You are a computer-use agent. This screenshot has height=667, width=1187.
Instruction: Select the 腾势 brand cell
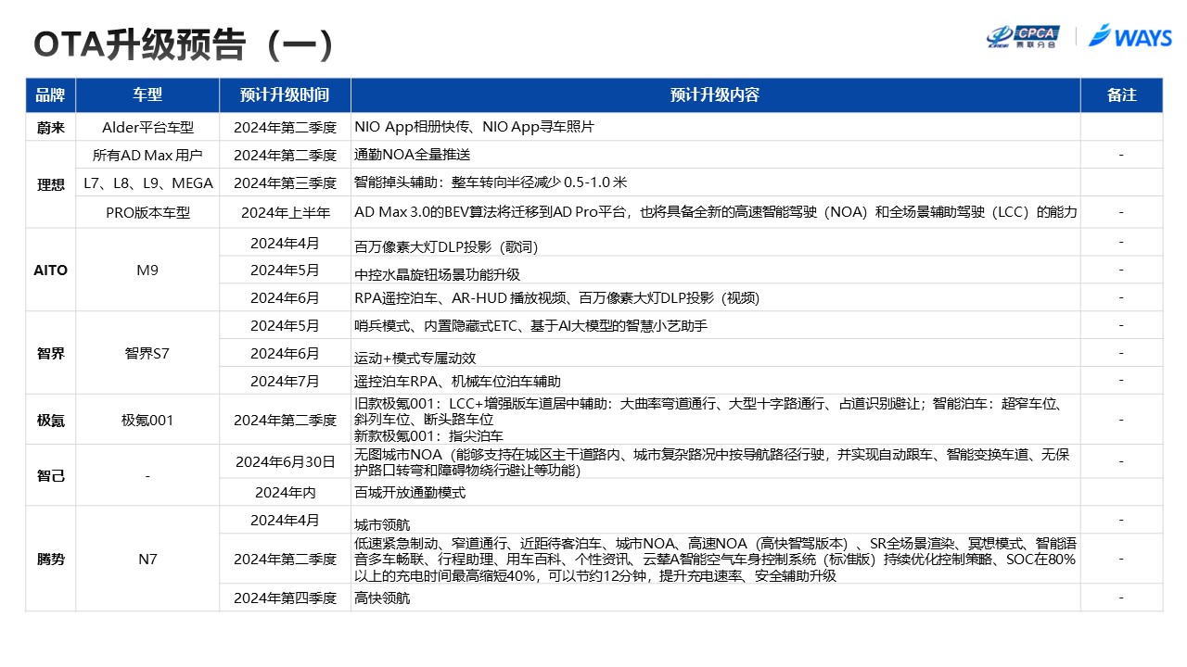point(50,559)
